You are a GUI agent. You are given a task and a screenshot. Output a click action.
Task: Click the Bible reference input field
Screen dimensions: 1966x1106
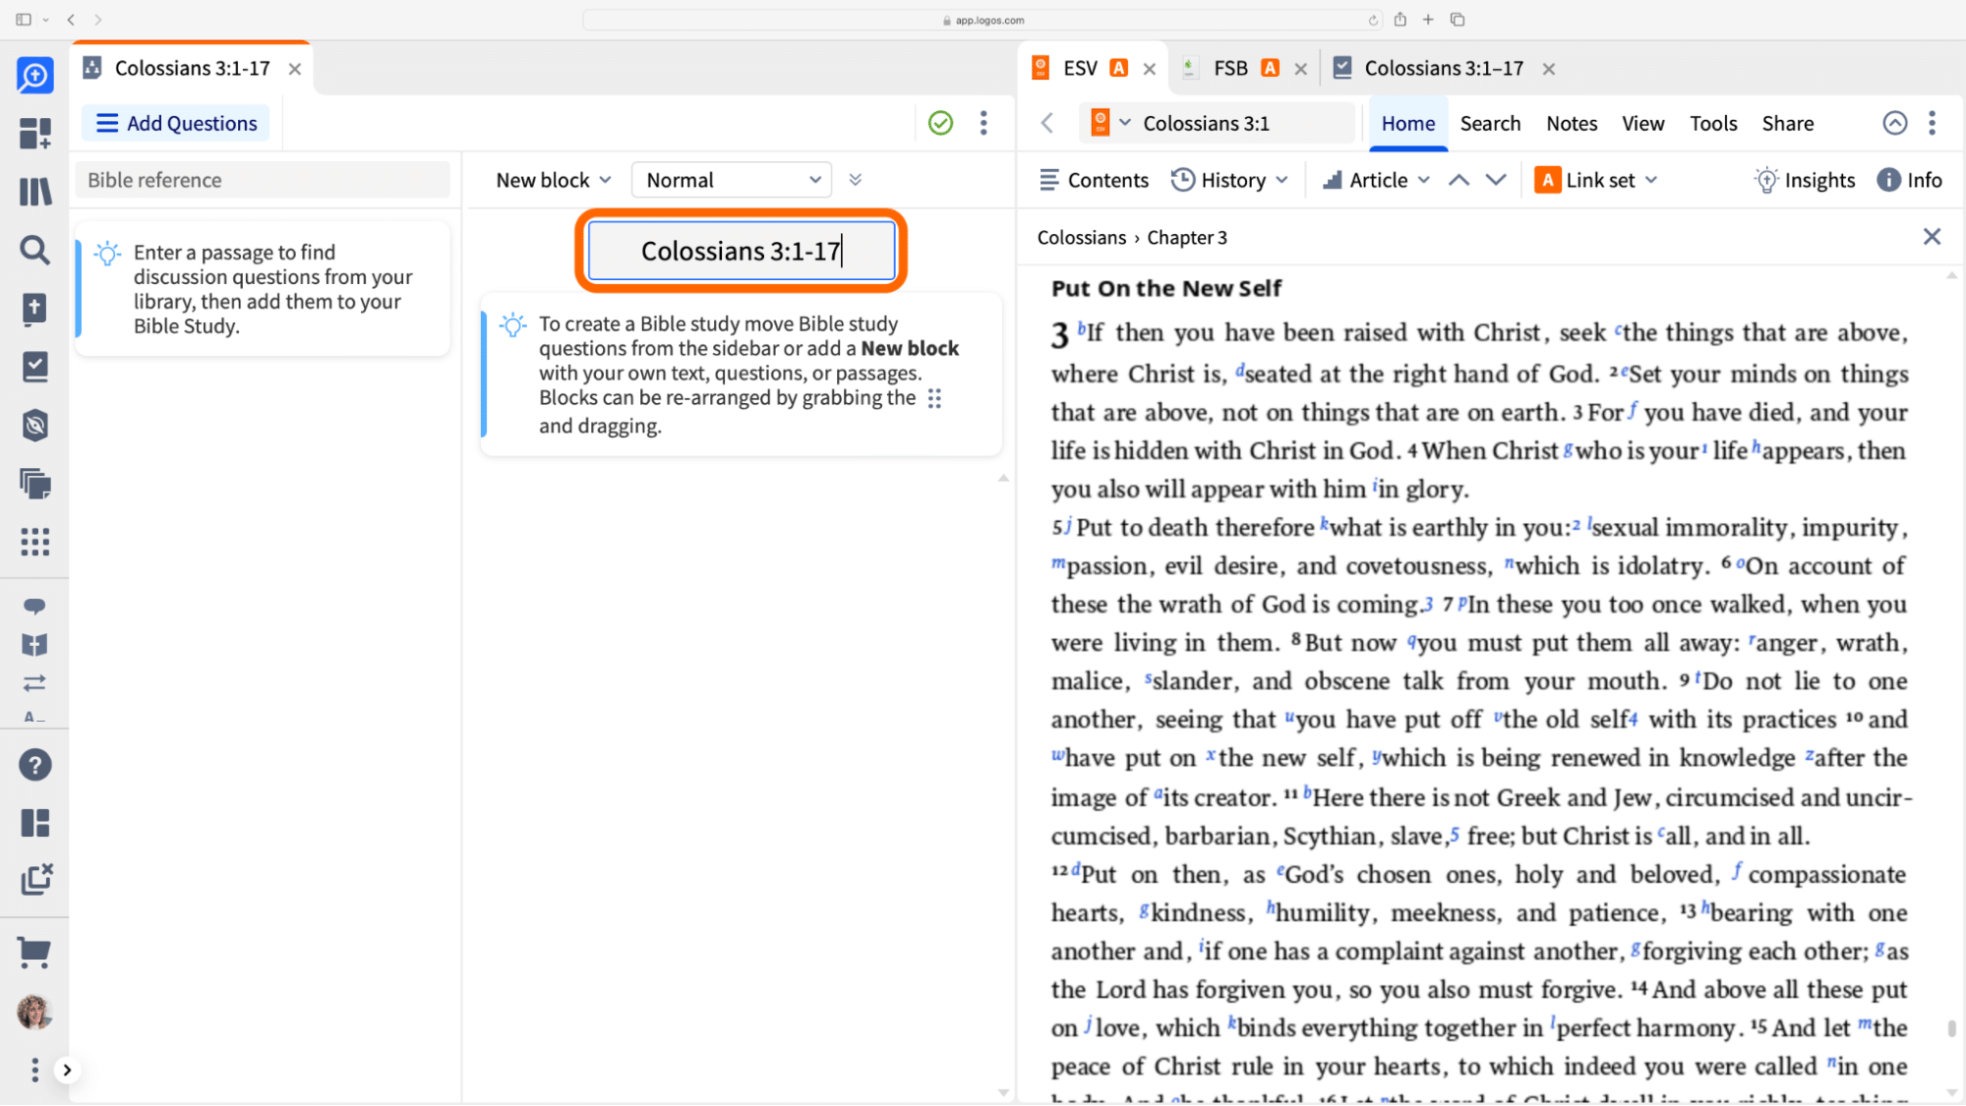[x=263, y=180]
